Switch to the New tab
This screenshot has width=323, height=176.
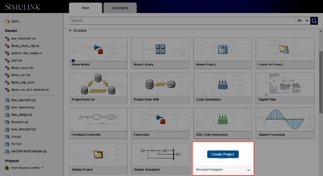pyautogui.click(x=85, y=8)
